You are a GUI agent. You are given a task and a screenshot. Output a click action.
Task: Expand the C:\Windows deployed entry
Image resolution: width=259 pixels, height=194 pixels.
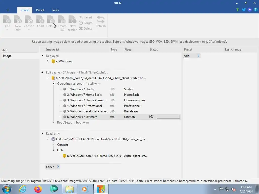pyautogui.click(x=48, y=61)
